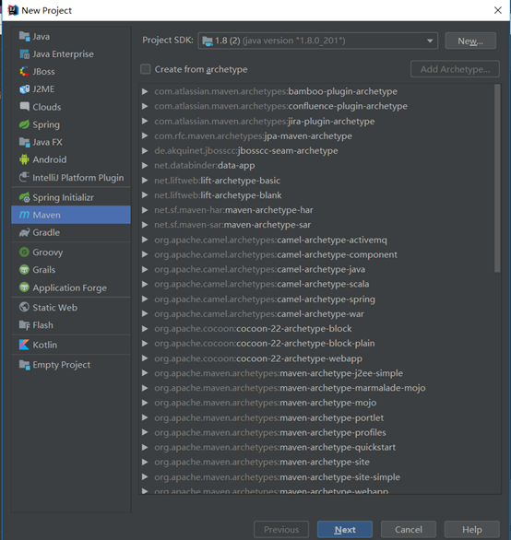Select maven-archetype-site-simple row text
The height and width of the screenshot is (540, 511).
[278, 477]
